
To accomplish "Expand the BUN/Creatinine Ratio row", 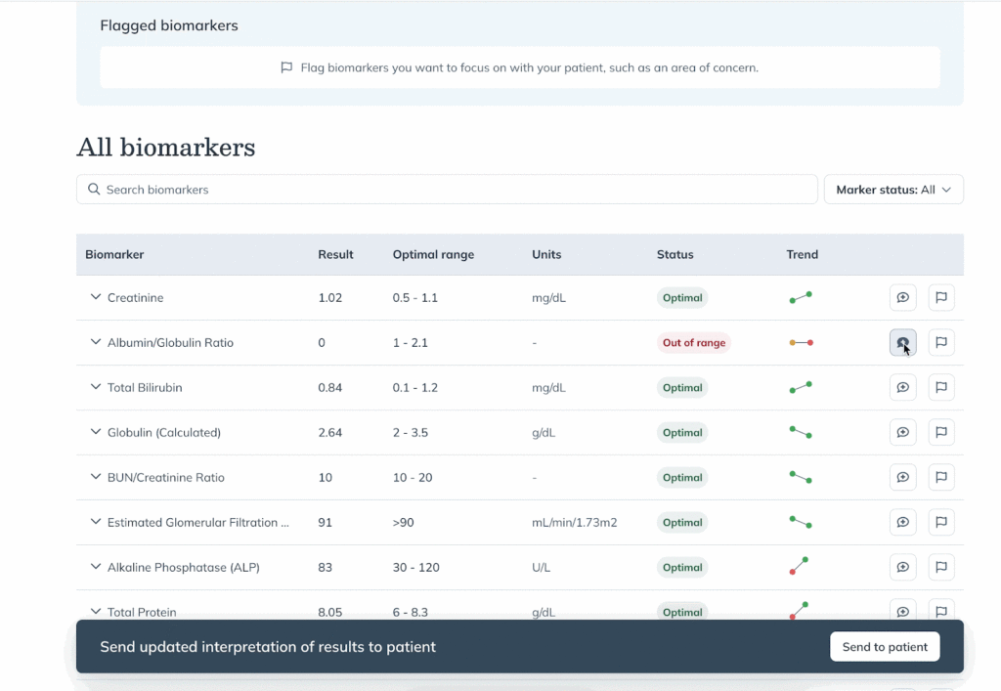I will tap(95, 477).
